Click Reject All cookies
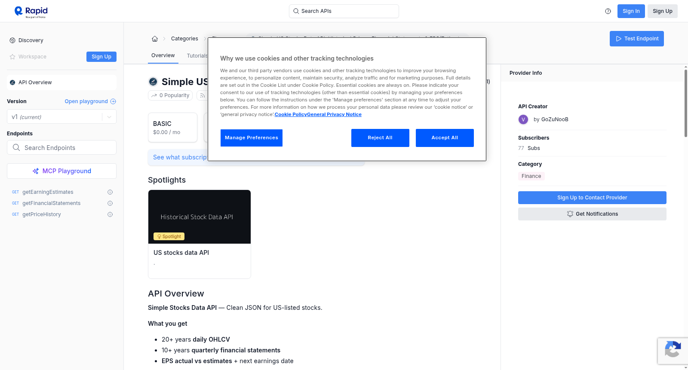Screen dimensions: 688x370 (x=380, y=138)
